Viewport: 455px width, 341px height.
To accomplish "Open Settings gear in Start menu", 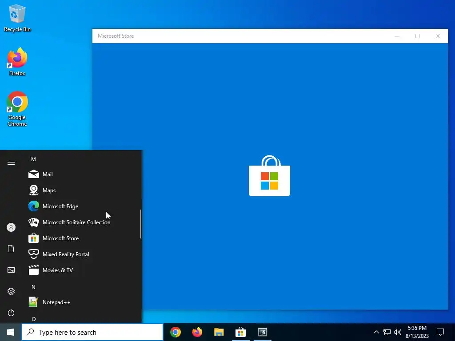I will (x=11, y=291).
